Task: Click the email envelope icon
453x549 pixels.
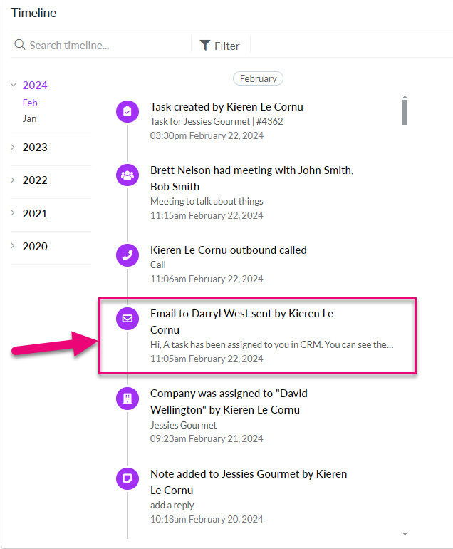Action: coord(127,318)
